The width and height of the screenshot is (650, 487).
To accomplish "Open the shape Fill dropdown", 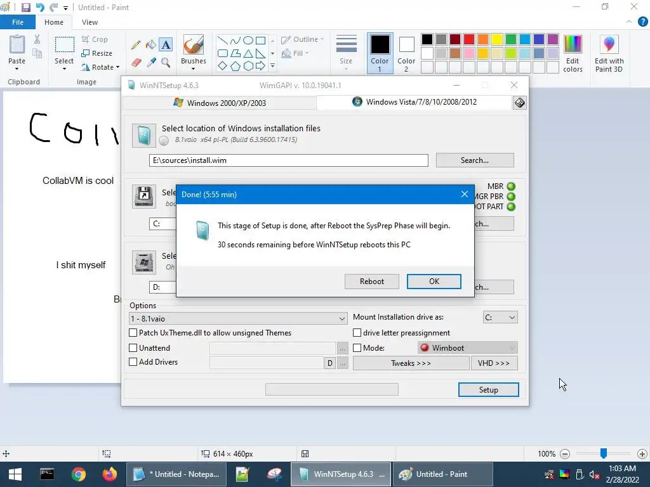I will pyautogui.click(x=295, y=53).
